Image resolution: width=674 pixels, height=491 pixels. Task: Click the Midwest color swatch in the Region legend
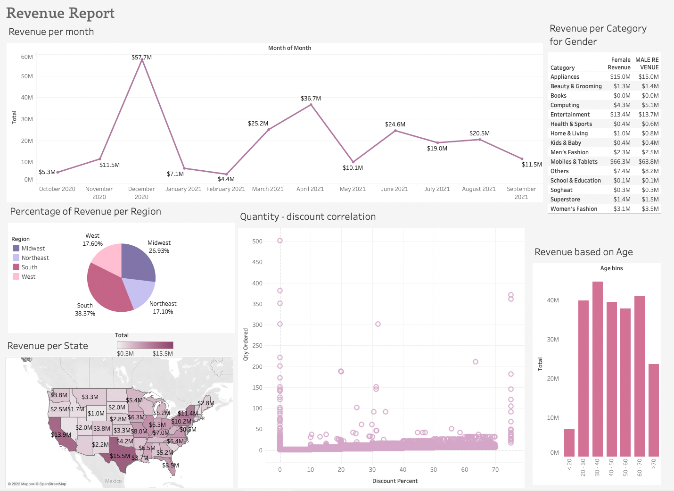coord(16,248)
